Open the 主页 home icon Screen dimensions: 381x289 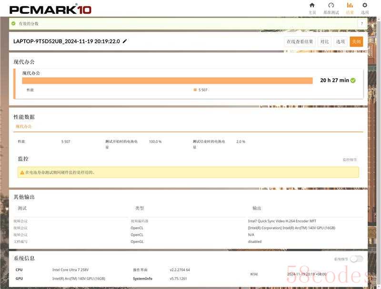coord(312,6)
